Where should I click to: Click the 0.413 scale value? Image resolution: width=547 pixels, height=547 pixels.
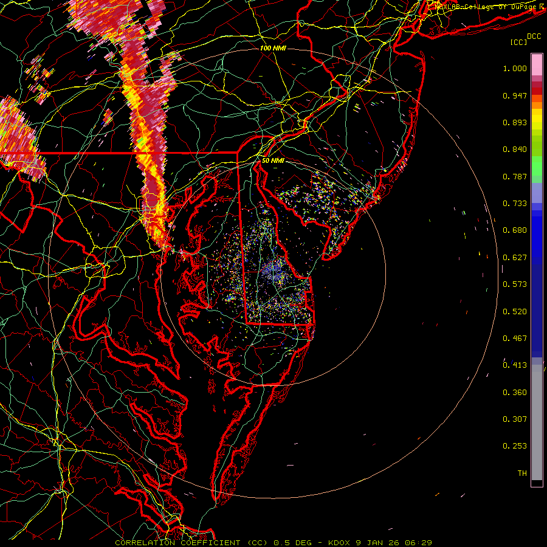pos(515,365)
